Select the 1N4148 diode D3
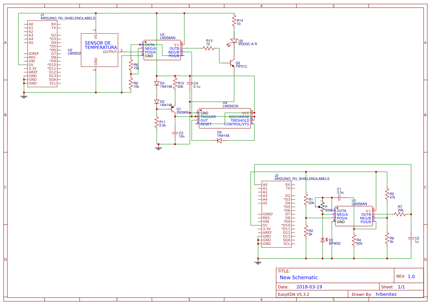The height and width of the screenshot is (305, 431). [x=157, y=84]
